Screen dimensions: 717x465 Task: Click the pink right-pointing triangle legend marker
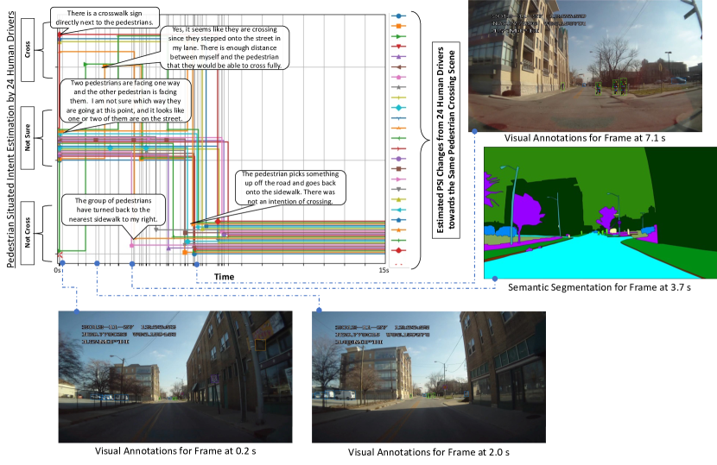(x=399, y=179)
